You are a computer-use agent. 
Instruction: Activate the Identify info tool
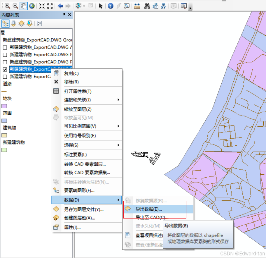[x=111, y=6]
